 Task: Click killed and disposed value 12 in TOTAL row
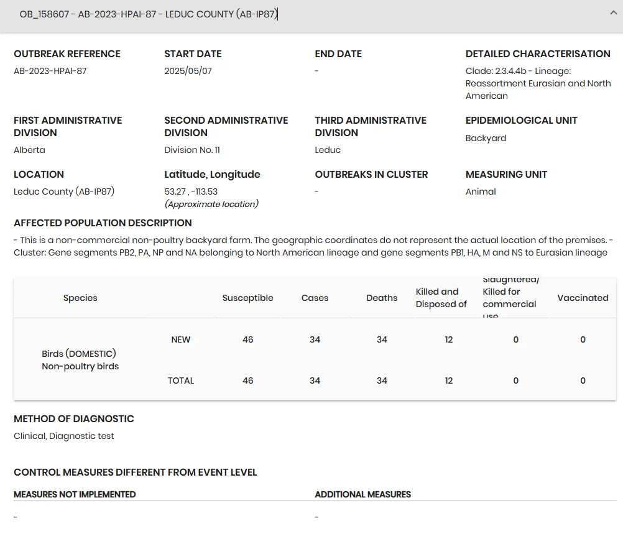(448, 381)
